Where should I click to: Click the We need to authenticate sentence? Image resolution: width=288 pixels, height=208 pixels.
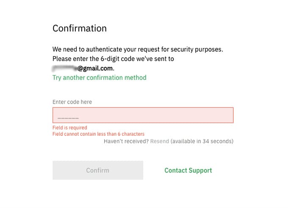(x=138, y=49)
